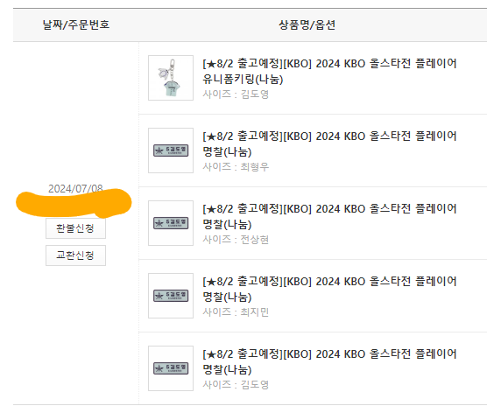This screenshot has width=487, height=413.
Task: Open the uniform keyring product thumbnail
Action: pyautogui.click(x=171, y=78)
